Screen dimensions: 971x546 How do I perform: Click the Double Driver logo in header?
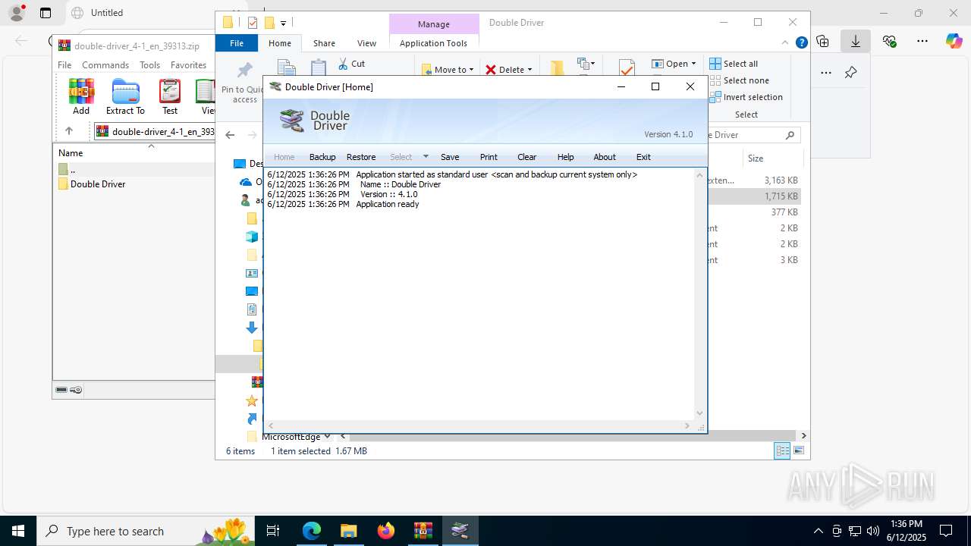point(314,121)
